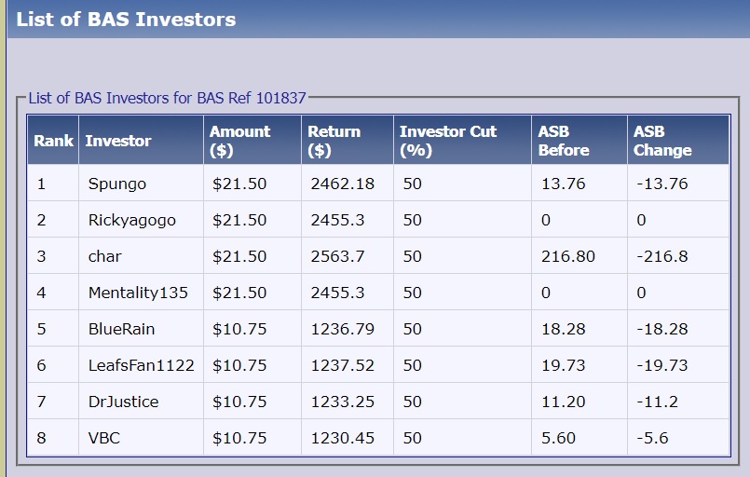Click the Investor Cut (%) column header
750x477 pixels.
point(448,141)
